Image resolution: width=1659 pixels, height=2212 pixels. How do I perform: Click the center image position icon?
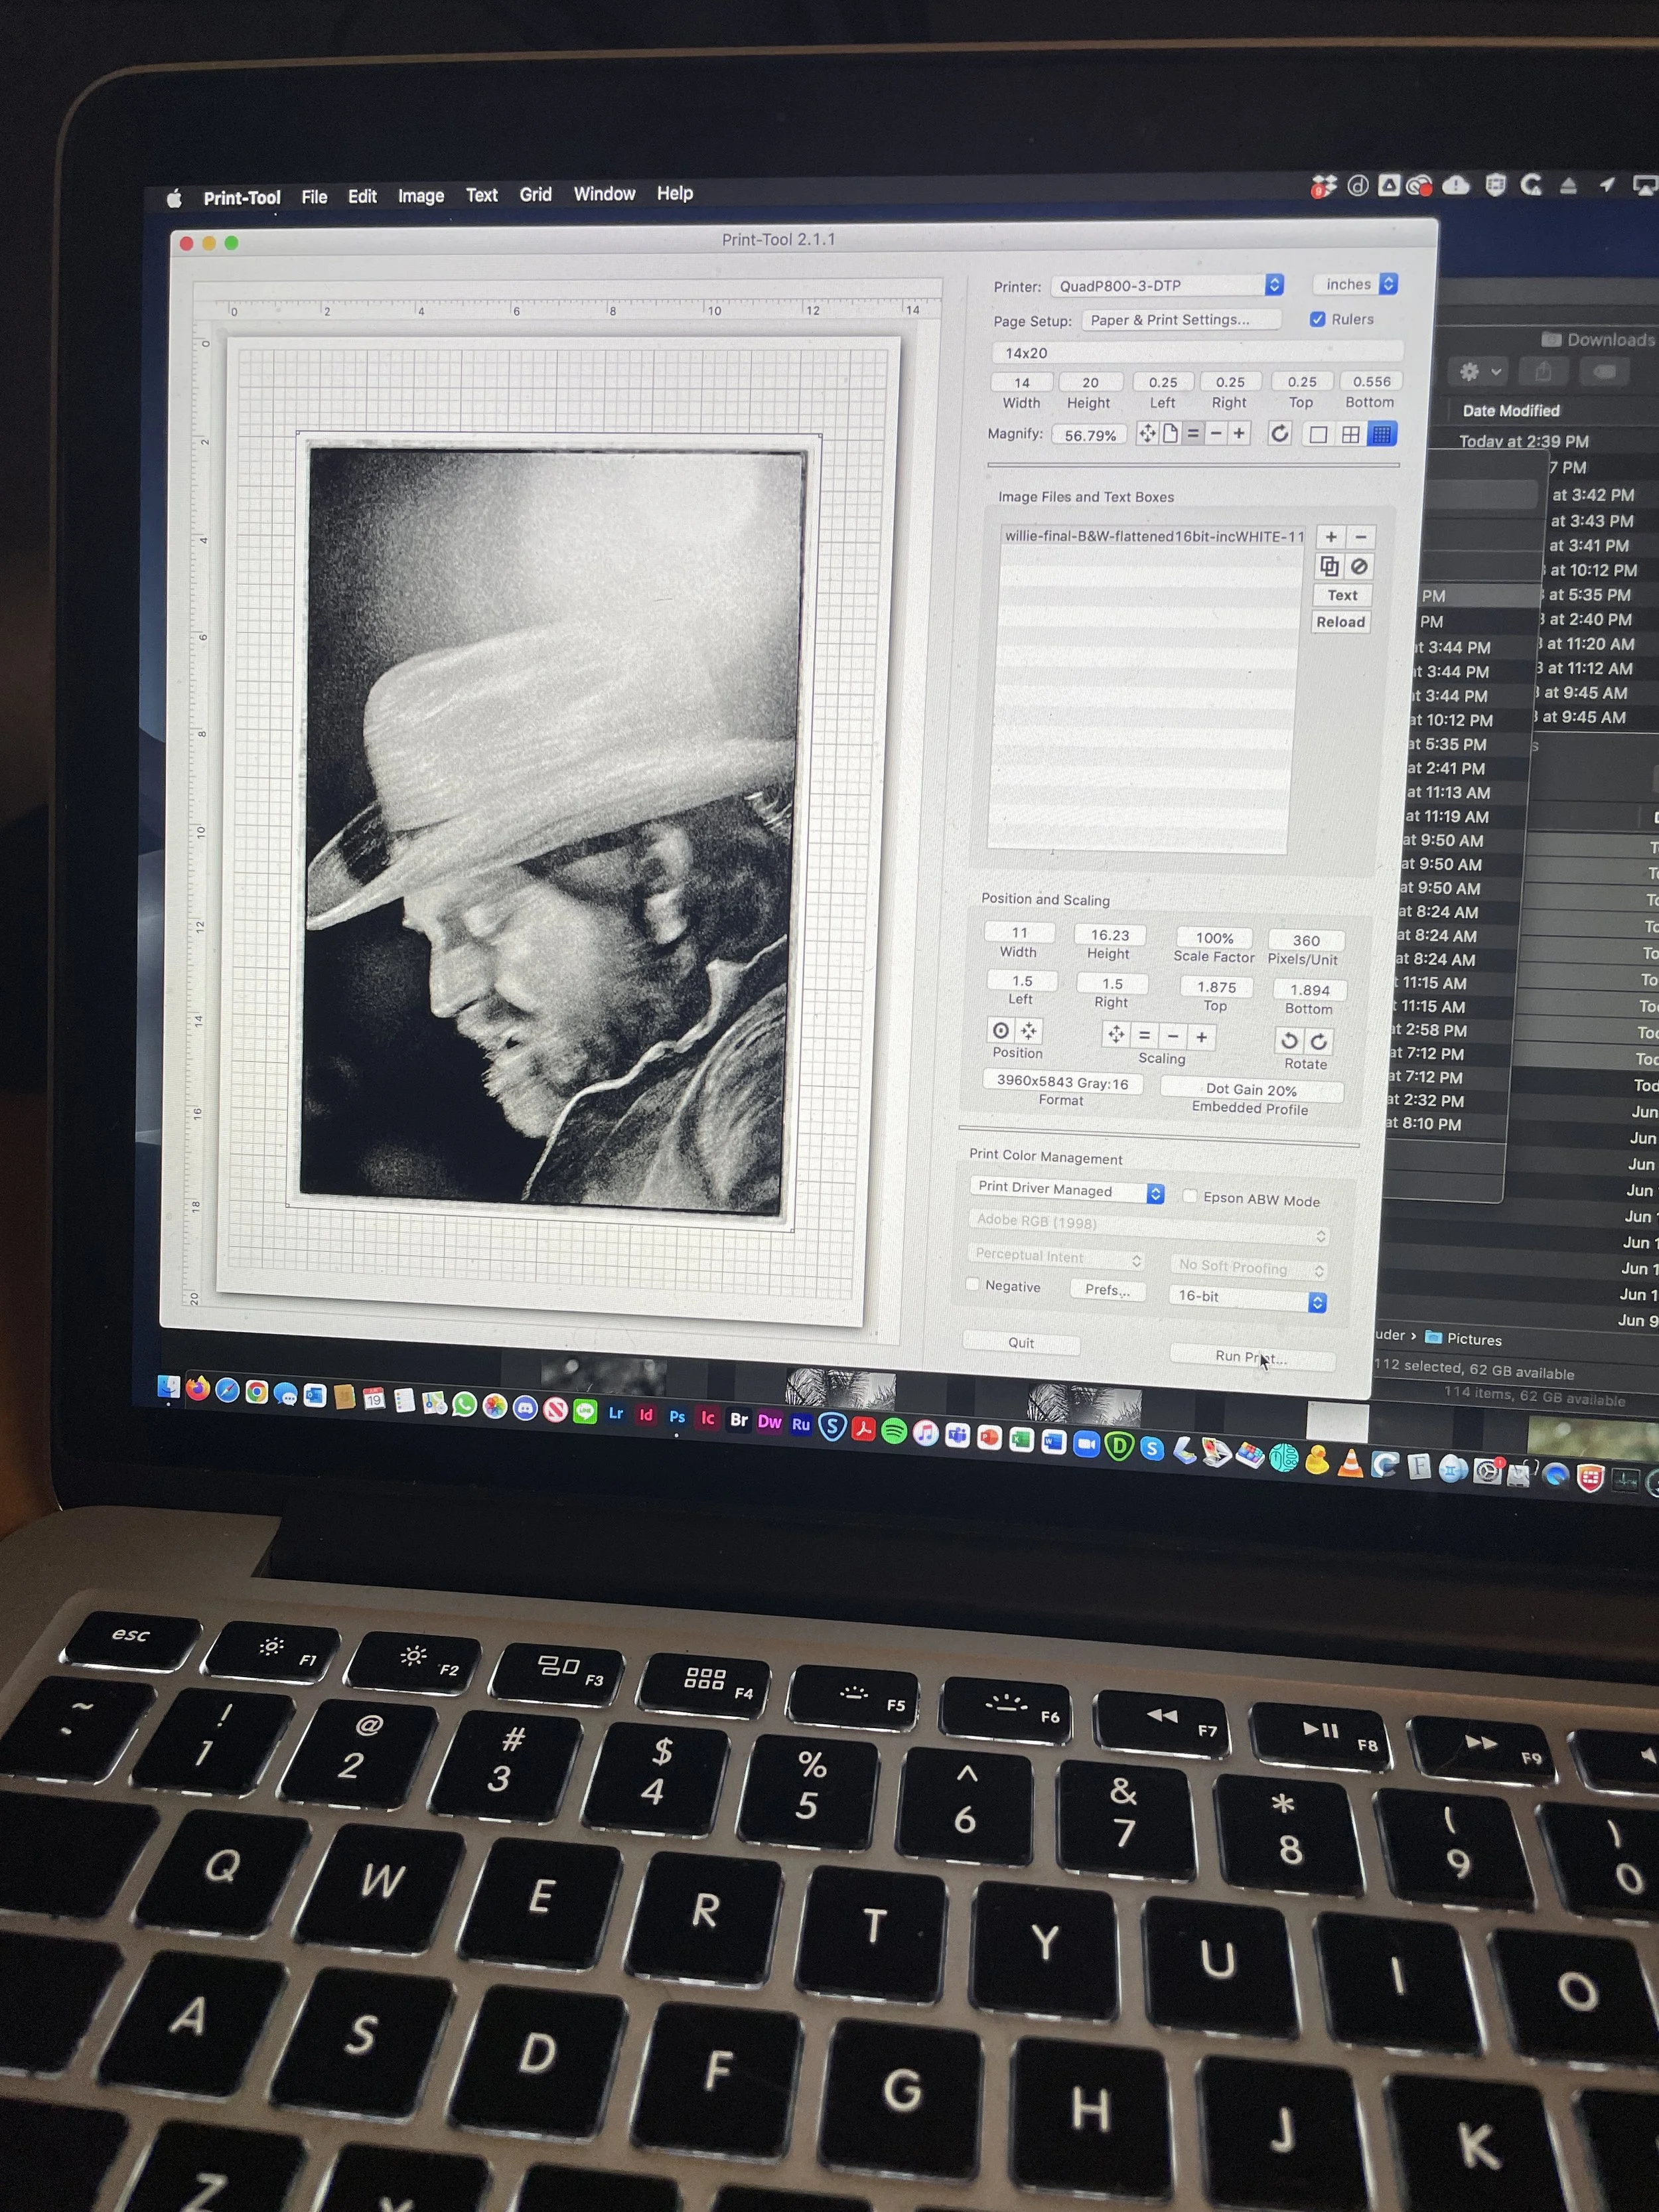point(1001,1030)
